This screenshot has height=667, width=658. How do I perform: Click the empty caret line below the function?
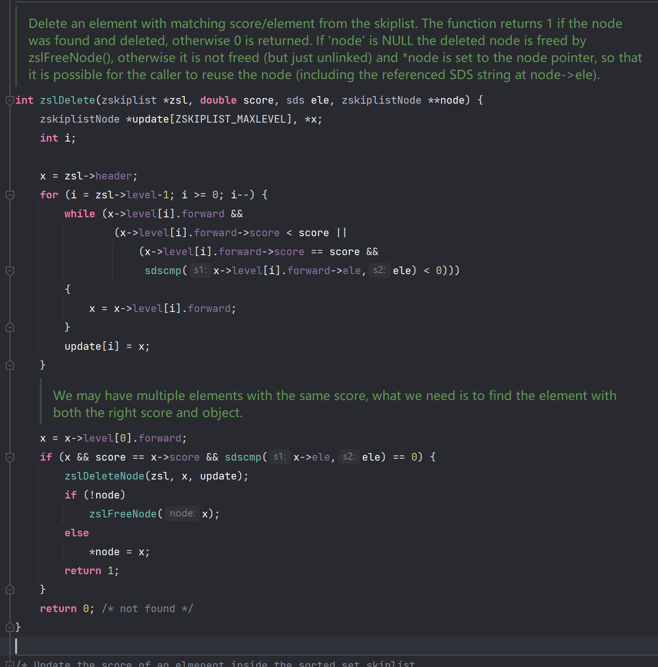[329, 646]
